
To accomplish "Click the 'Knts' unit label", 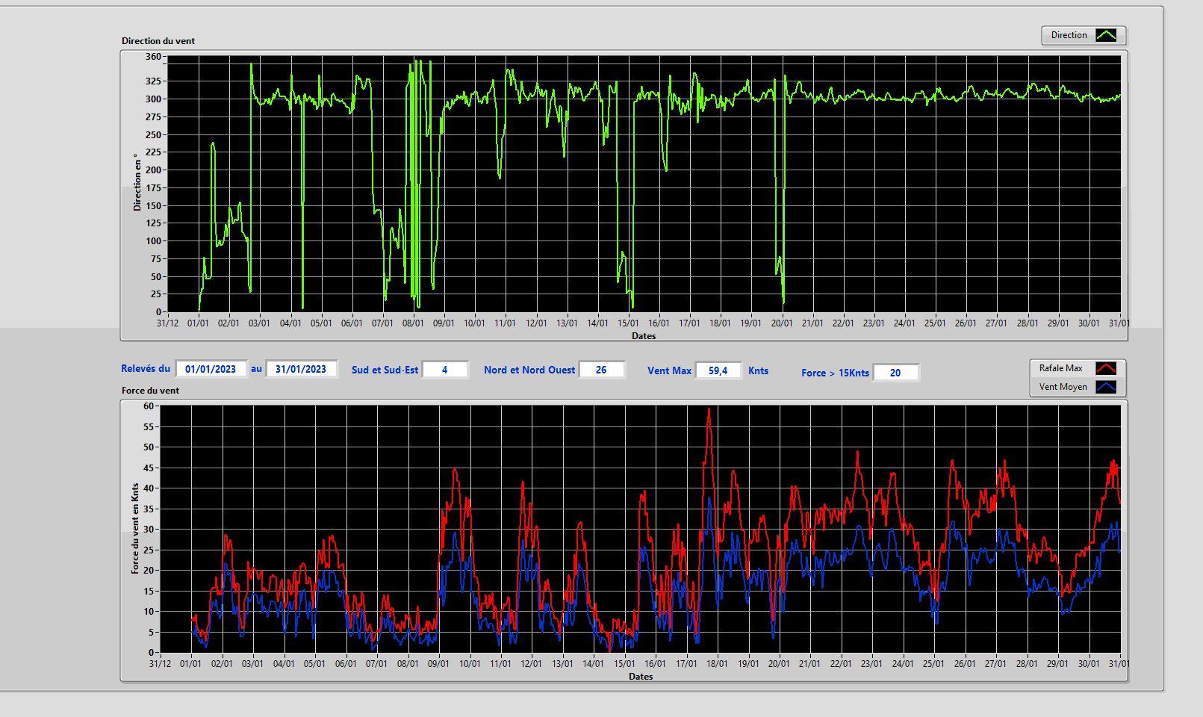I will pos(759,371).
